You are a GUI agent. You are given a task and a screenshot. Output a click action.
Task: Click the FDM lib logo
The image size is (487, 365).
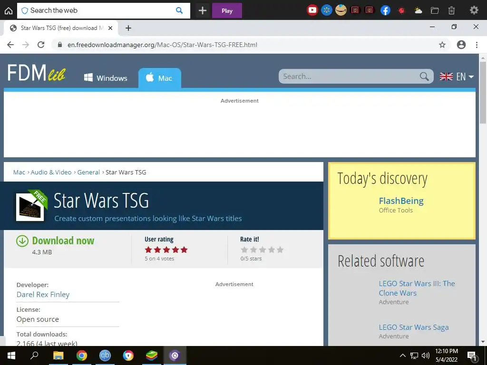tap(36, 73)
